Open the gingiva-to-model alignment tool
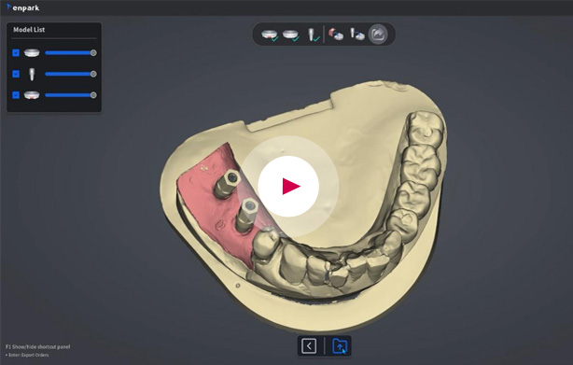This screenshot has height=365, width=573. click(335, 35)
